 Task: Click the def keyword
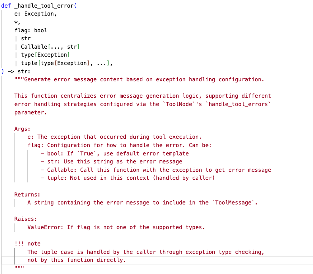(6, 6)
